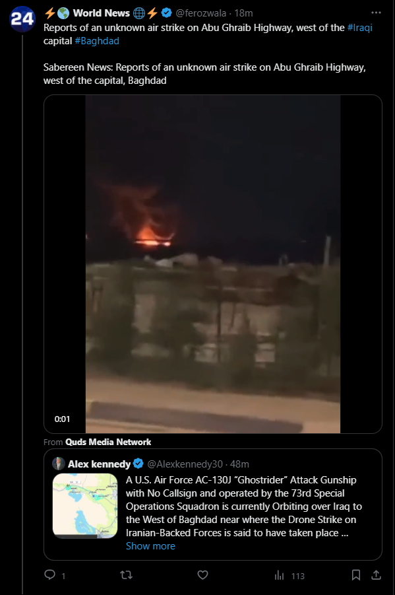Open World News profile avatar 24
This screenshot has height=595, width=395.
(x=22, y=18)
